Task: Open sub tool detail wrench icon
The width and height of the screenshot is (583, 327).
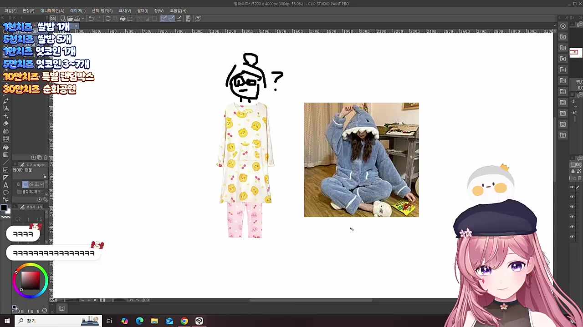Action: (x=45, y=199)
